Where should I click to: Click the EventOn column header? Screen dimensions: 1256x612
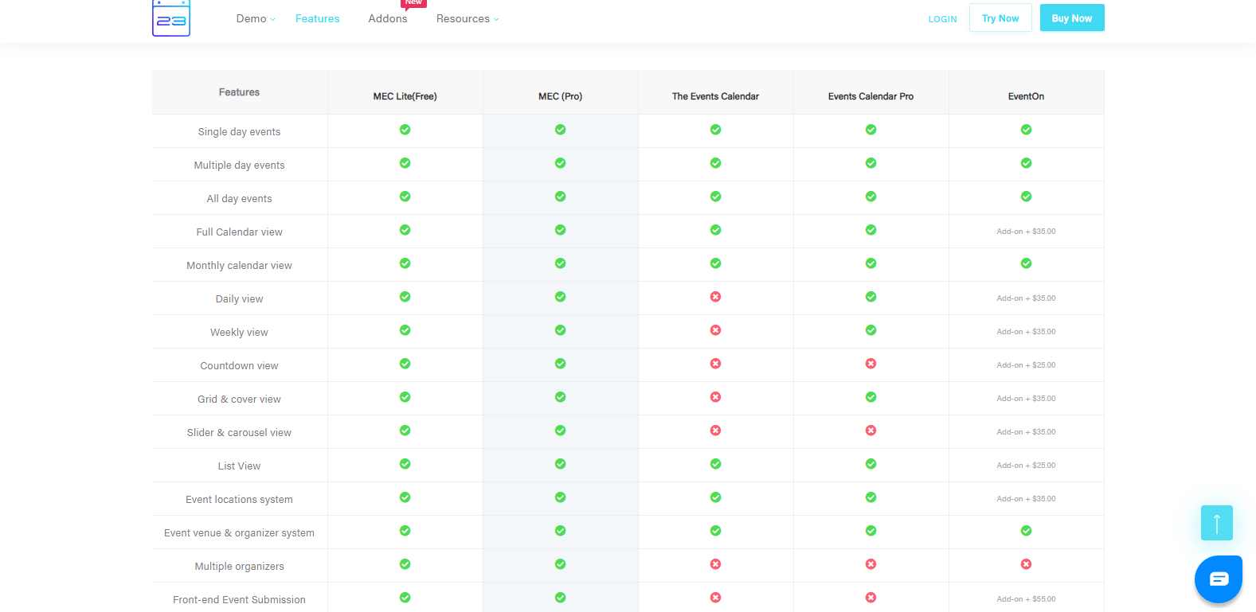click(1026, 96)
